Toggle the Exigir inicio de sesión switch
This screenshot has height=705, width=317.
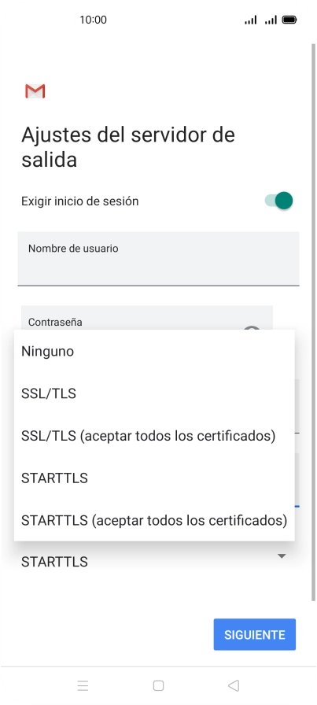pyautogui.click(x=278, y=201)
